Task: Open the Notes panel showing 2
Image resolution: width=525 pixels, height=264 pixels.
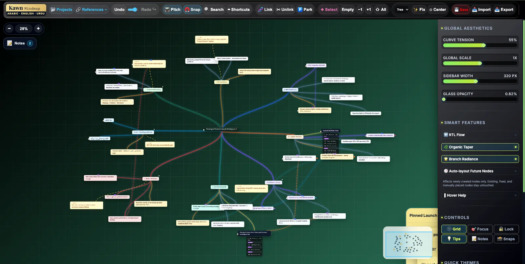Action: pyautogui.click(x=20, y=43)
